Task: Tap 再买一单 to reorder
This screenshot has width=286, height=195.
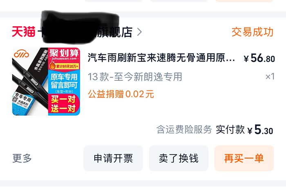Action: (244, 158)
